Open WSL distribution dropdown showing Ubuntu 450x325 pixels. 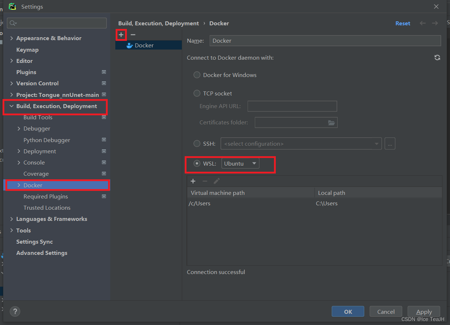[240, 163]
